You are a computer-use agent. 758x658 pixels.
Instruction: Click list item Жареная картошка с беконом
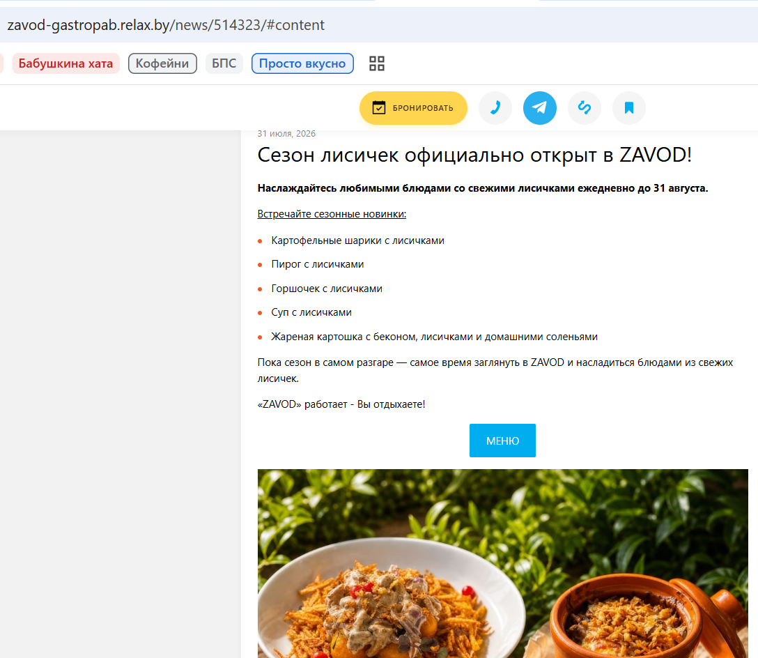[x=434, y=337]
